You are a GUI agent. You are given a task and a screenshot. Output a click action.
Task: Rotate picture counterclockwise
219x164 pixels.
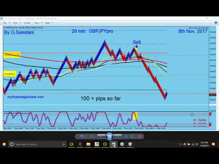point(126,136)
